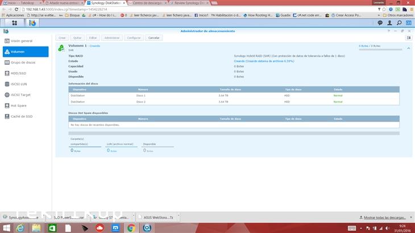Open the DSM user account icon
The image size is (415, 233).
388,23
